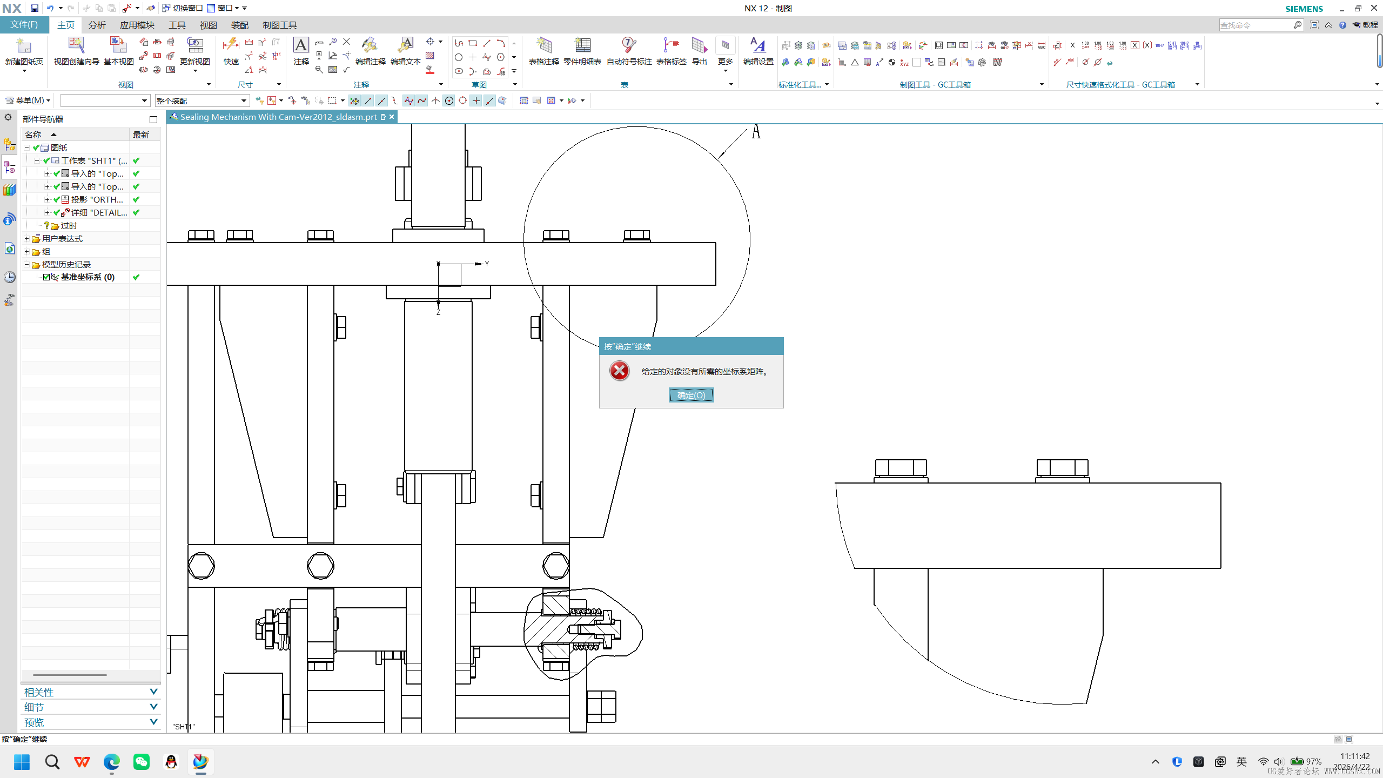
Task: Toggle the control point snap option
Action: pyautogui.click(x=395, y=100)
